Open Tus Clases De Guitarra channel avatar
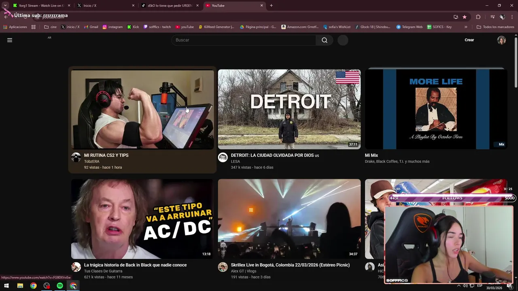Screen dimensions: 518x291 (76, 267)
